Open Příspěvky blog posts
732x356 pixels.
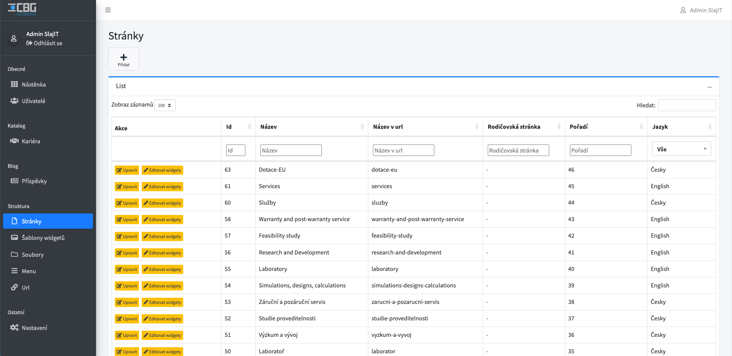34,181
